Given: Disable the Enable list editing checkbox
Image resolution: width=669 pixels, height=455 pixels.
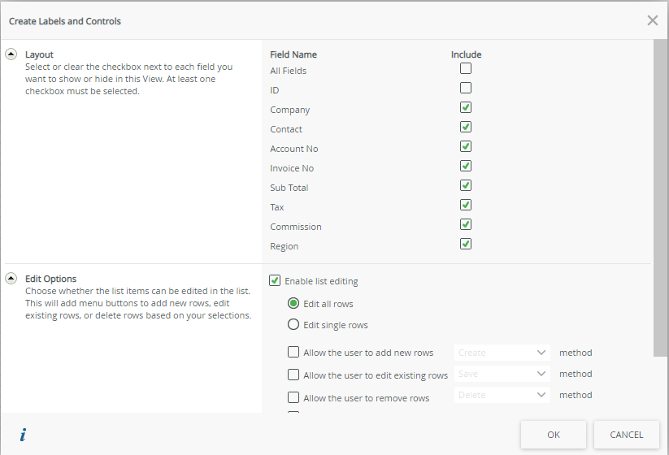Looking at the screenshot, I should (275, 281).
